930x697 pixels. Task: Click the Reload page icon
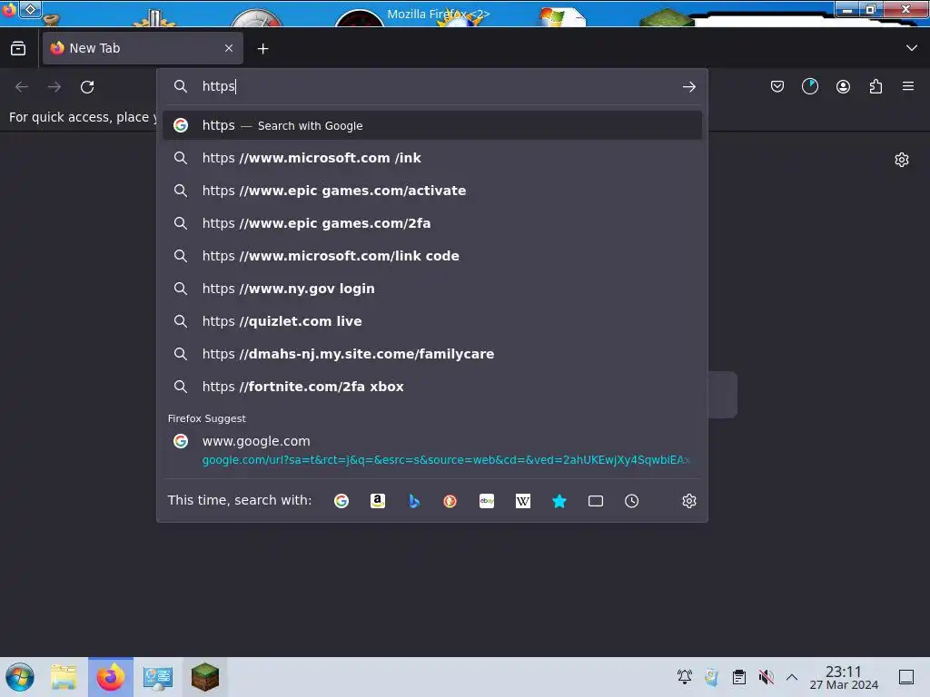87,87
